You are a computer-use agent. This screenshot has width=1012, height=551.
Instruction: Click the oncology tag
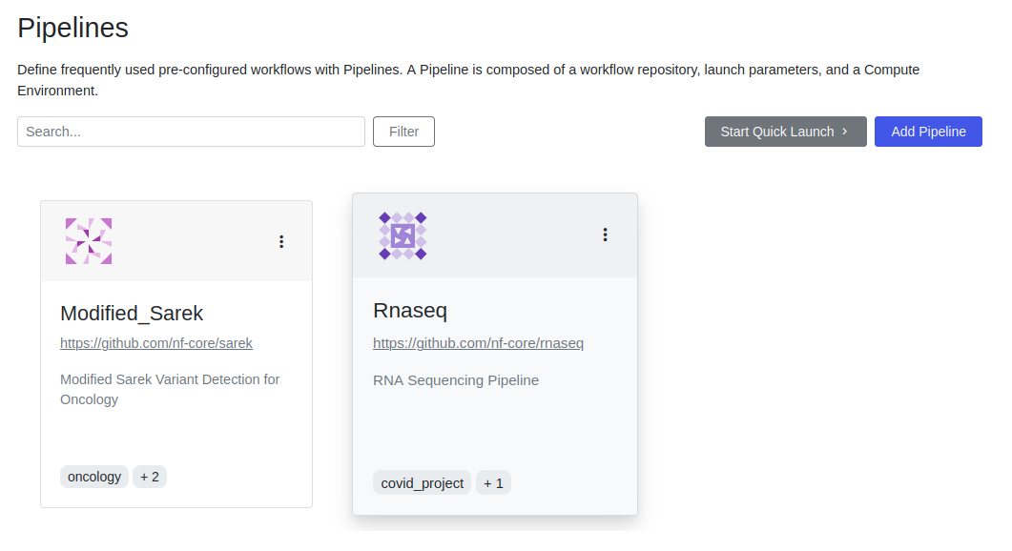(x=94, y=477)
